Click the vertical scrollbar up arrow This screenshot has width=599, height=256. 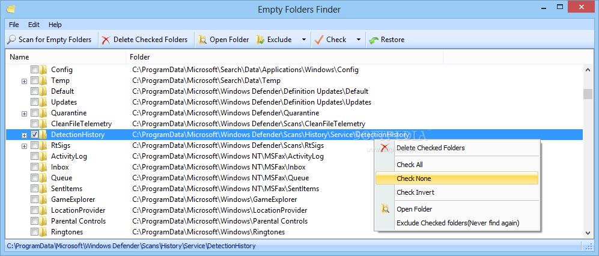588,70
